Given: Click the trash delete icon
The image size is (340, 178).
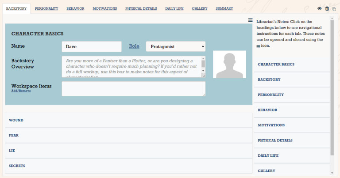Looking at the screenshot, I should (327, 8).
